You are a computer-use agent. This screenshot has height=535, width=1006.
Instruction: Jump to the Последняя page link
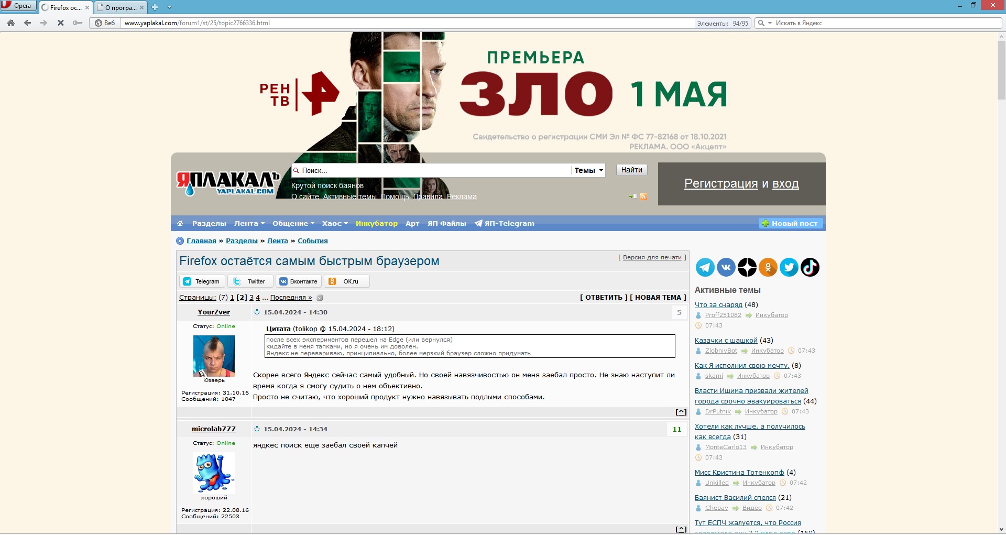pyautogui.click(x=291, y=298)
